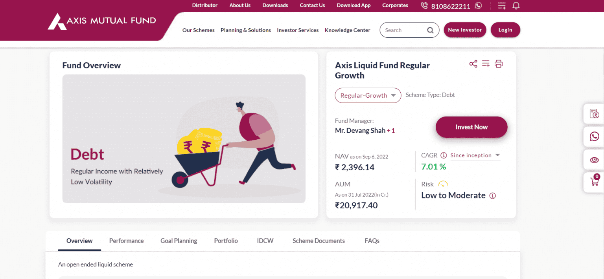Click the Axis Mutual Fund logo

[101, 22]
